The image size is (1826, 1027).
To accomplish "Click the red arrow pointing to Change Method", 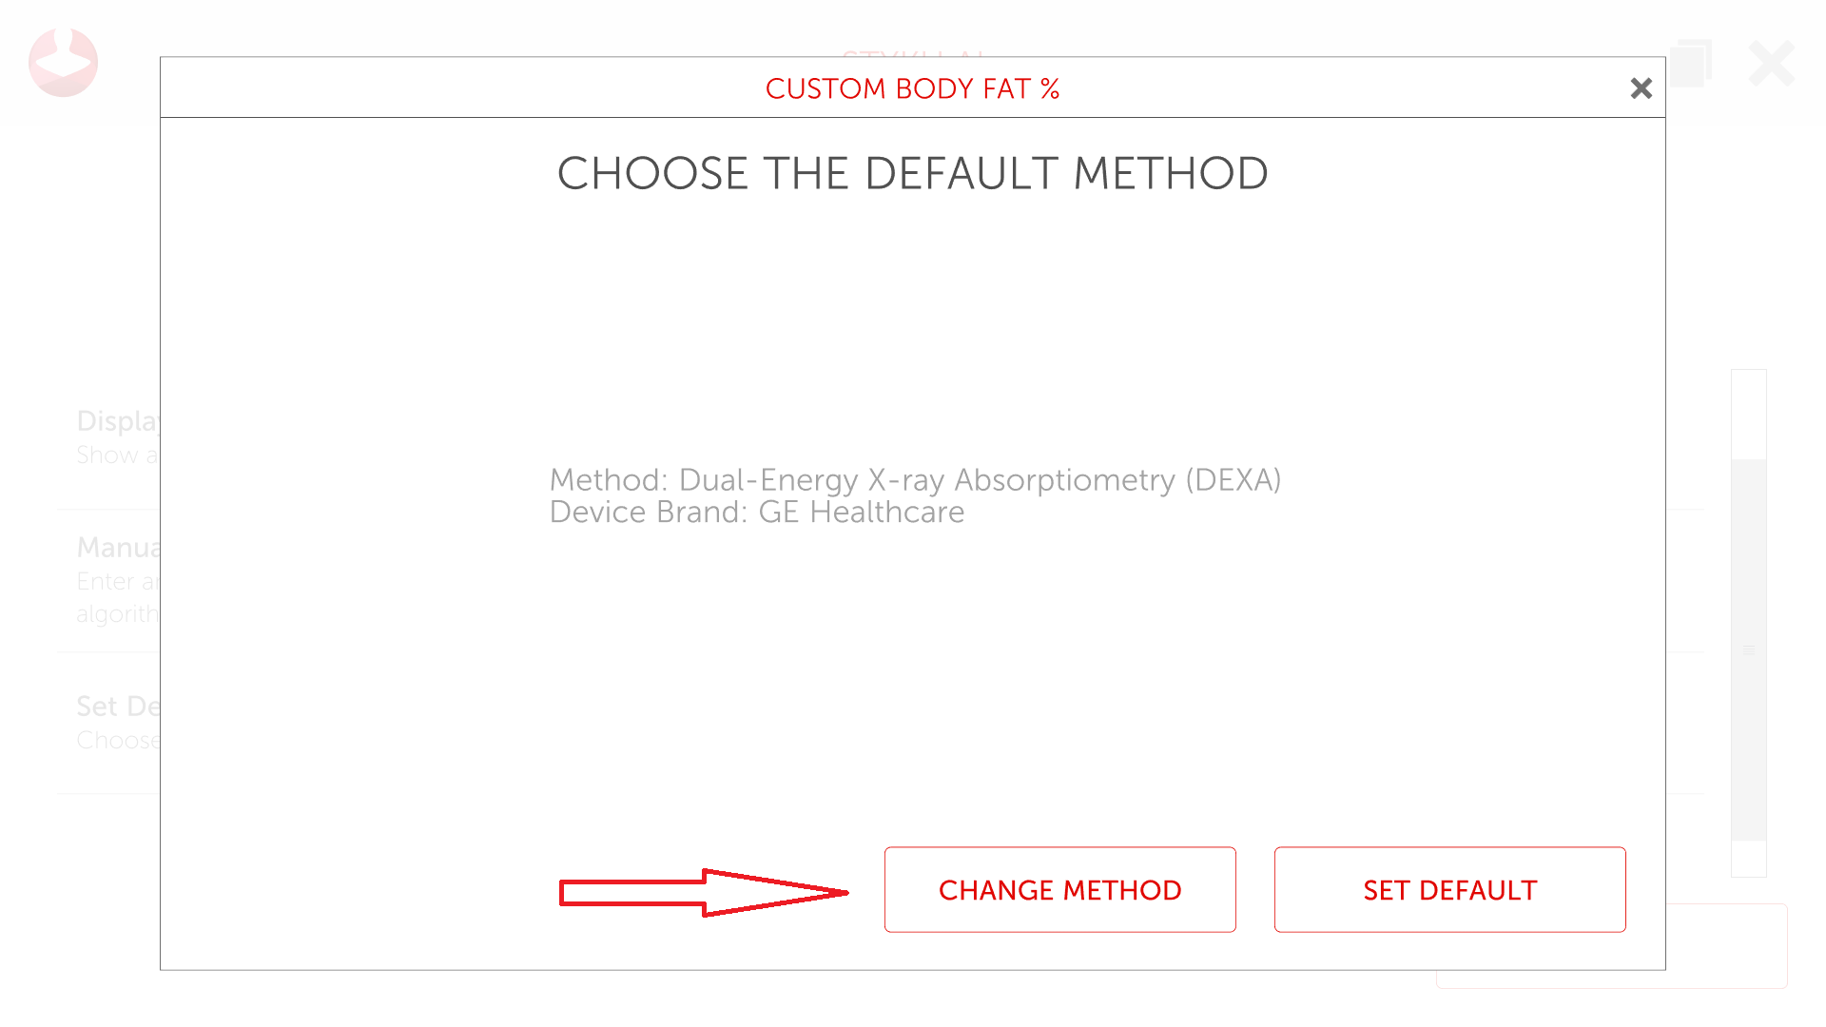I will 702,892.
